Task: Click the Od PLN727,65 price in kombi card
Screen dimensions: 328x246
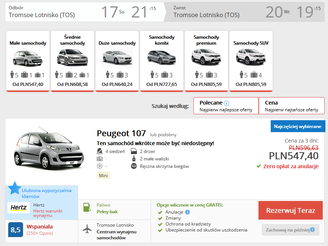Action: pos(162,84)
